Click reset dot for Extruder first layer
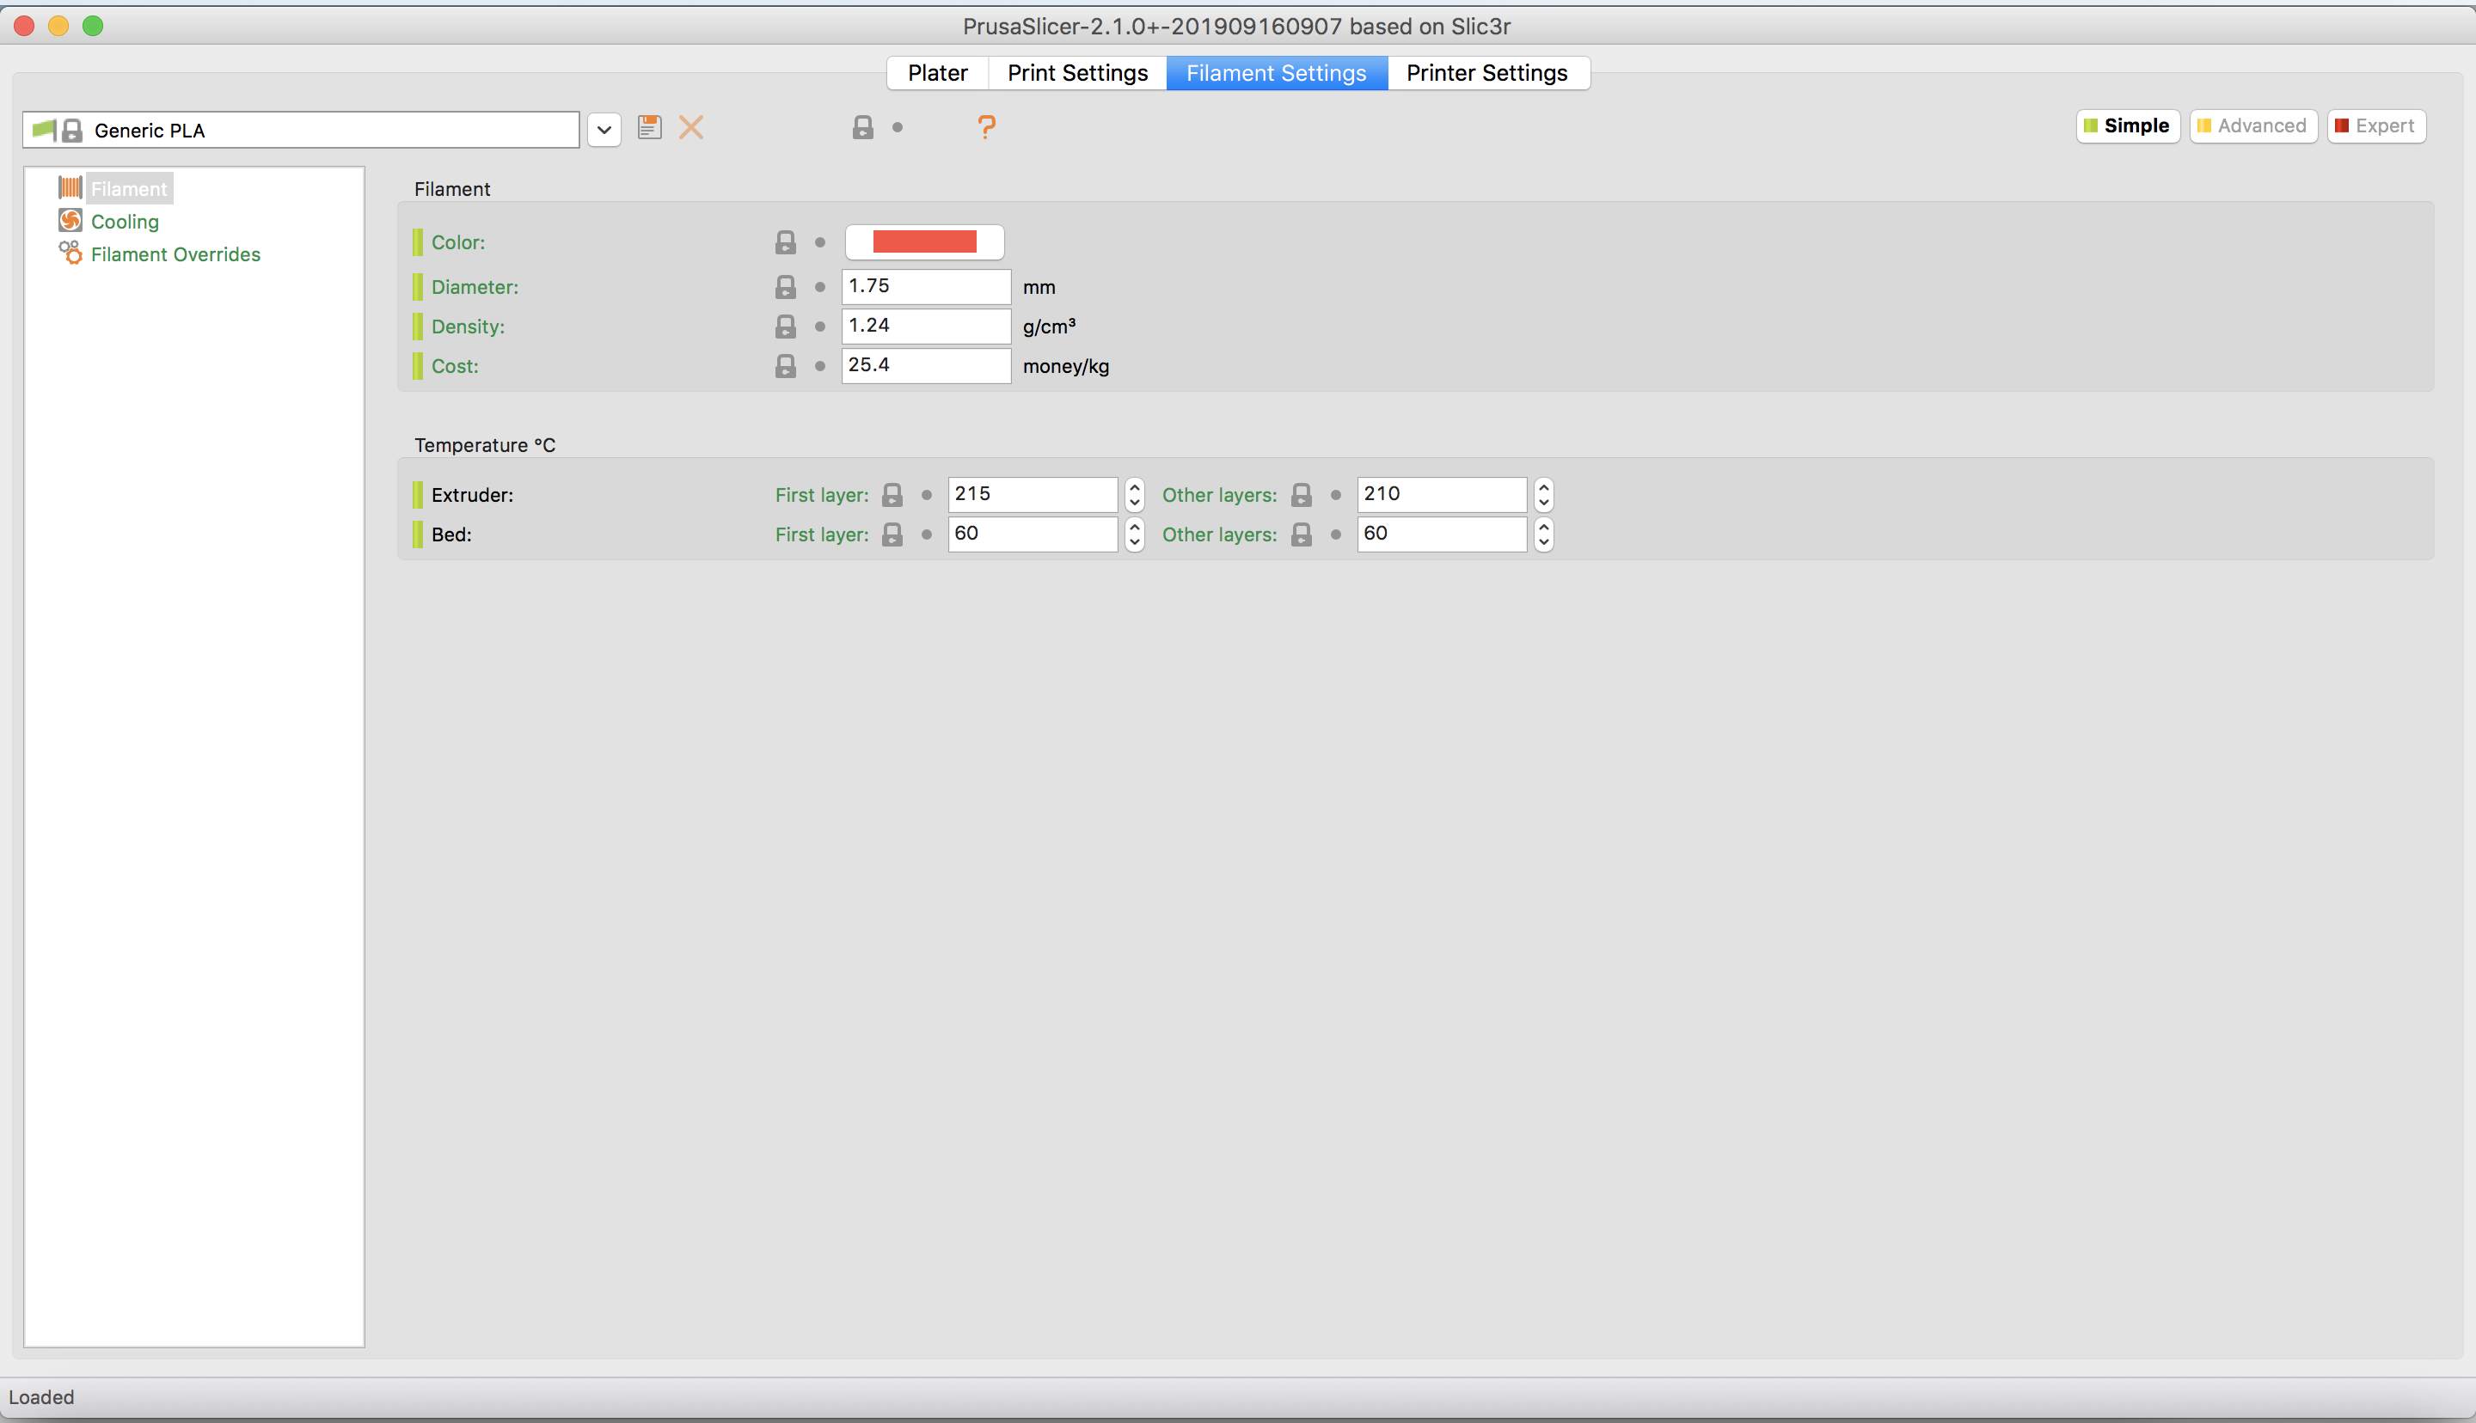2476x1423 pixels. coord(927,495)
